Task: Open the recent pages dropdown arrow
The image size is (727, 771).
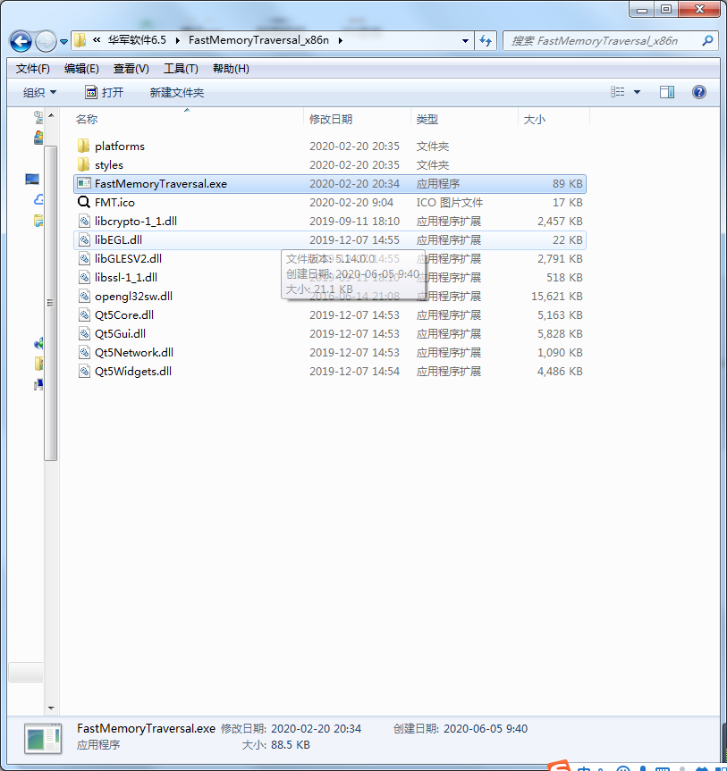Action: (64, 42)
